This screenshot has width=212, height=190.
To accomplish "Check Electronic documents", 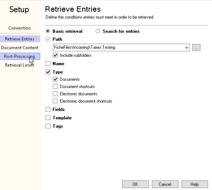I will (55, 94).
